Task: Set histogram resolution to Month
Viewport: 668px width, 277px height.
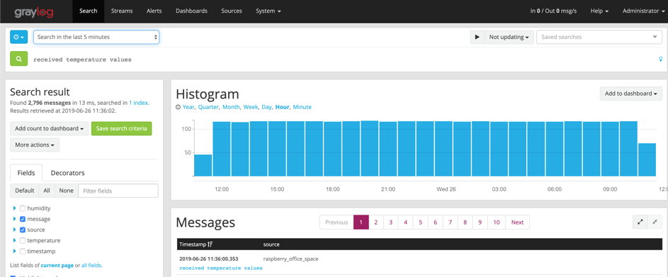Action: 231,107
